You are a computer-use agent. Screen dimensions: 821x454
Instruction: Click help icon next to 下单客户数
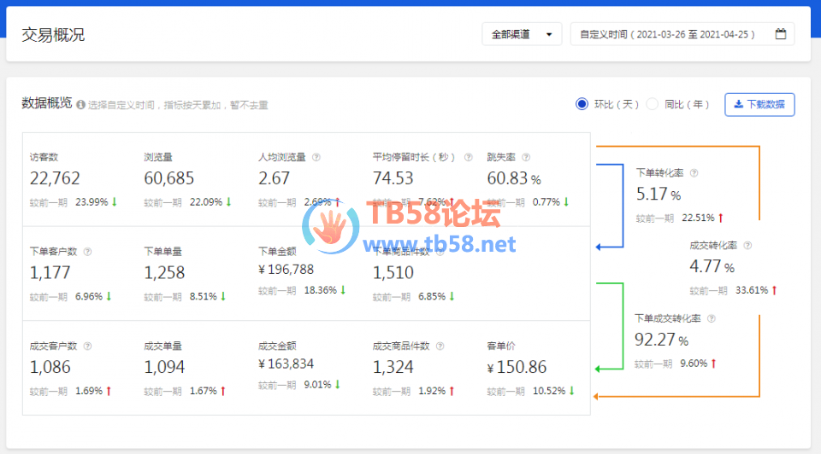[x=87, y=252]
